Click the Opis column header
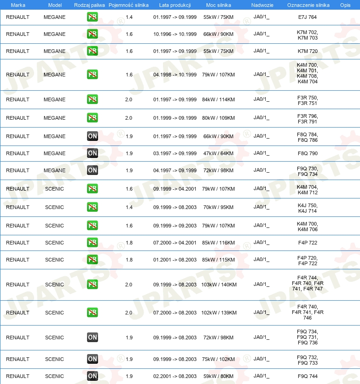Screen dimensions: 360x384 345,5
